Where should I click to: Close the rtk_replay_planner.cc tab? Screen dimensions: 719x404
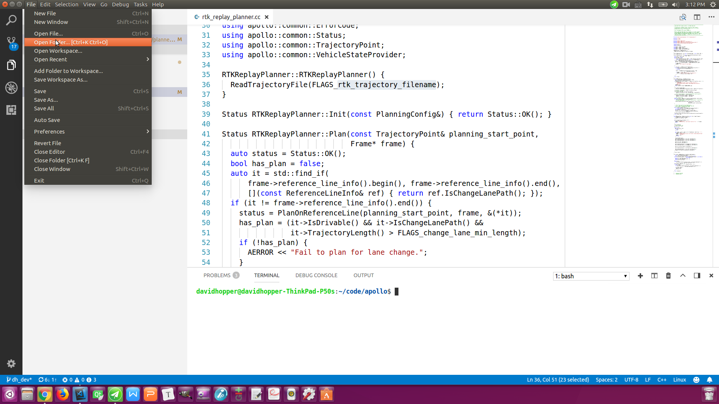click(267, 17)
